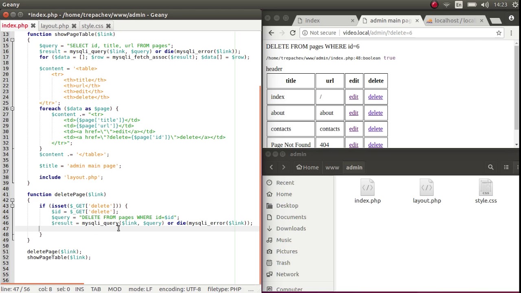The width and height of the screenshot is (521, 293).
Task: Open the Wi-Fi network menu
Action: pos(447,5)
